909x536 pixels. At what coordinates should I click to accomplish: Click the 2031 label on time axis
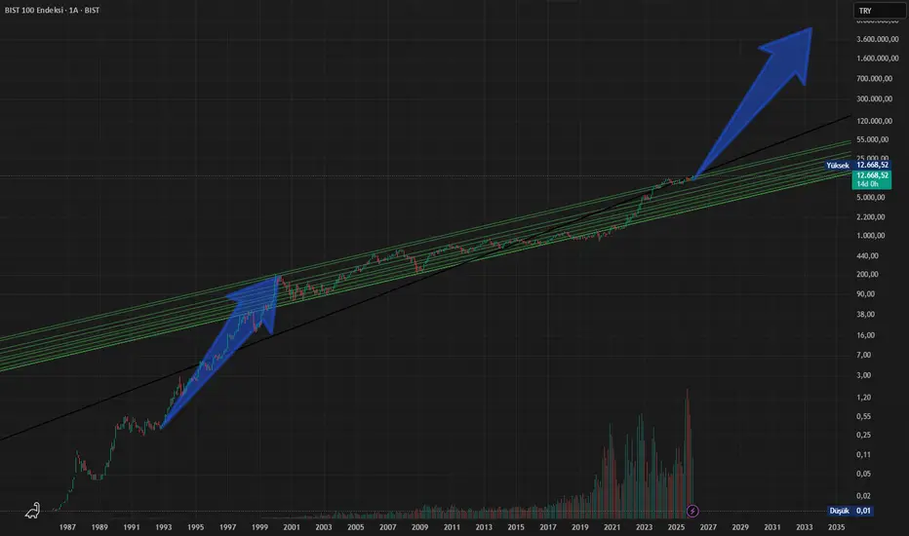pos(772,527)
